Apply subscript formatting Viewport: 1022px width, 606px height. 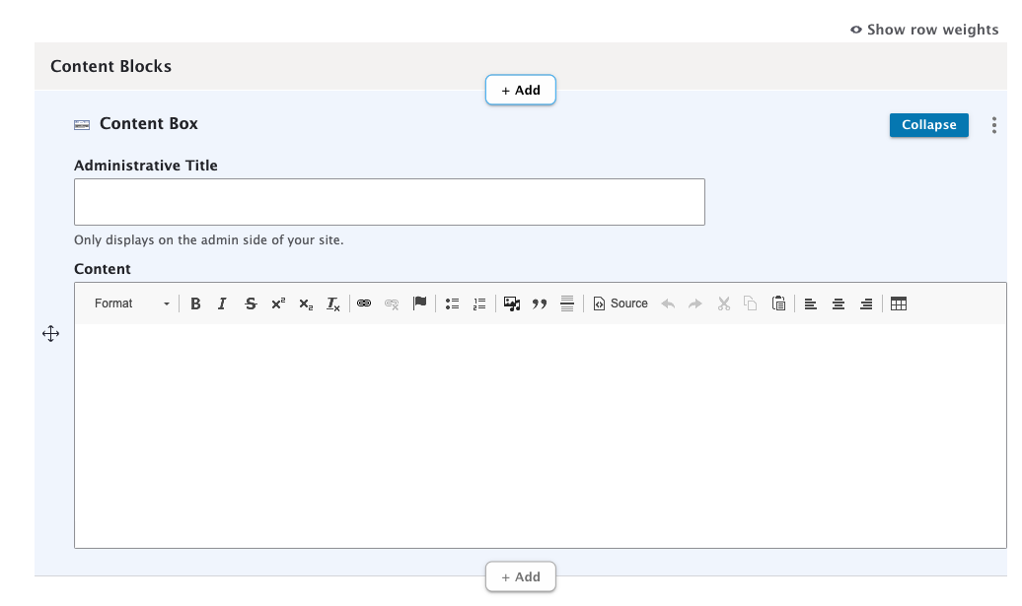click(306, 303)
